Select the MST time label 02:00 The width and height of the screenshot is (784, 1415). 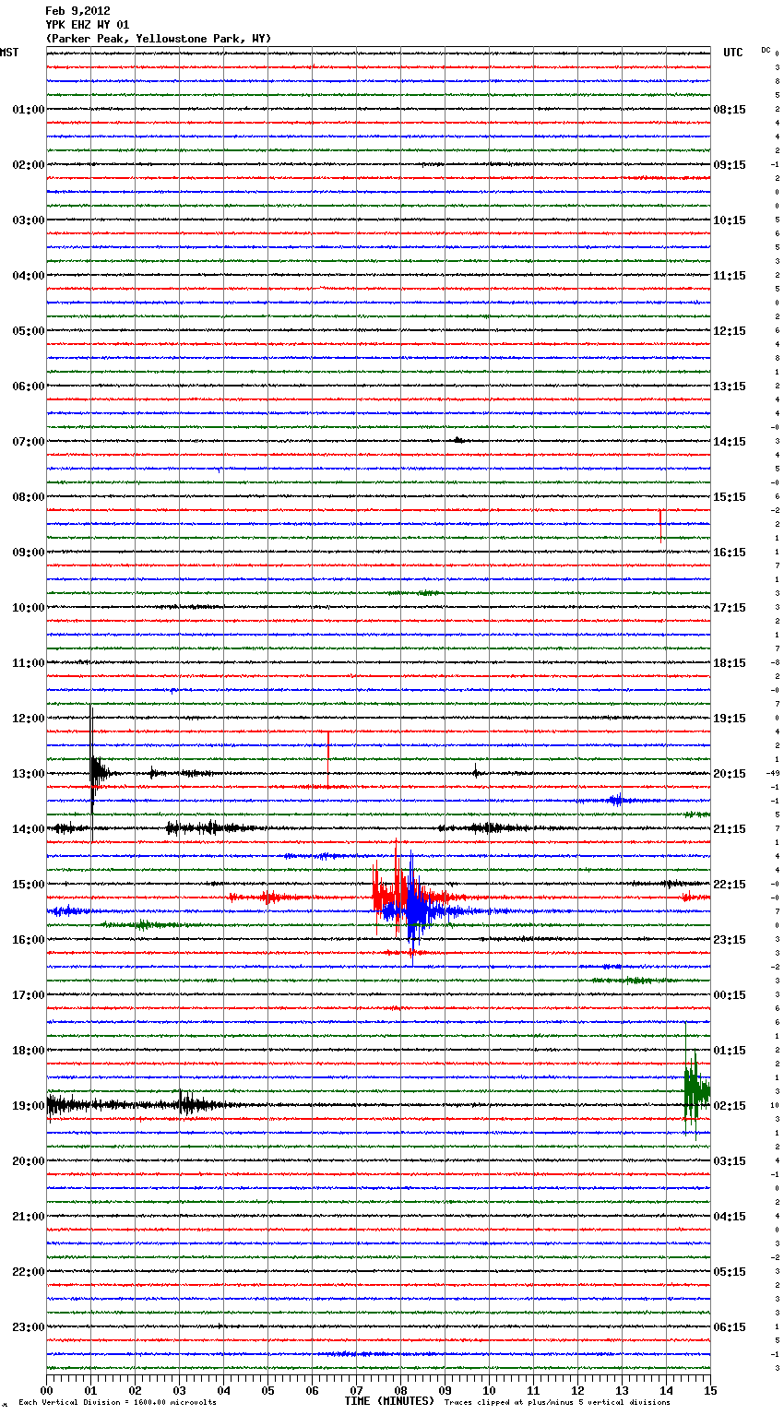[x=29, y=165]
